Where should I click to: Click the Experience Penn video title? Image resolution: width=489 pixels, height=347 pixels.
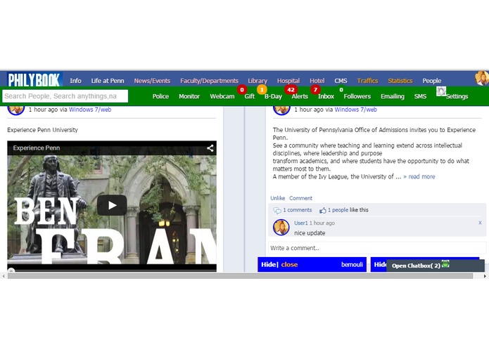[37, 148]
